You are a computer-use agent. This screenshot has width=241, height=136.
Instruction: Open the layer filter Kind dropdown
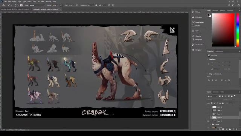pyautogui.click(x=212, y=96)
